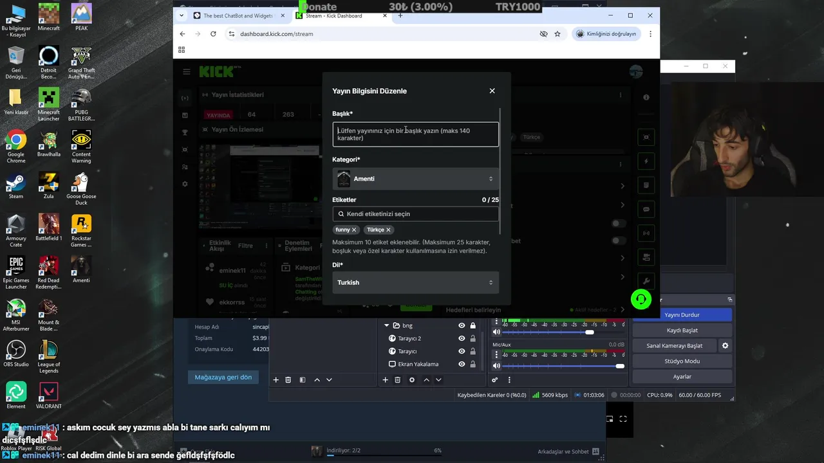Remove the funny tag
The image size is (824, 463).
[354, 230]
